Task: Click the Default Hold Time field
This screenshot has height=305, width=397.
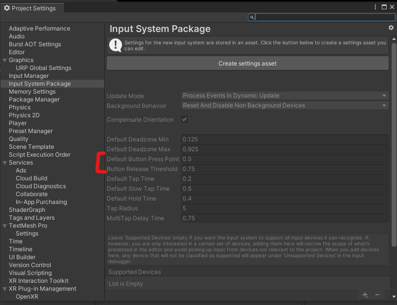Action: 285,199
